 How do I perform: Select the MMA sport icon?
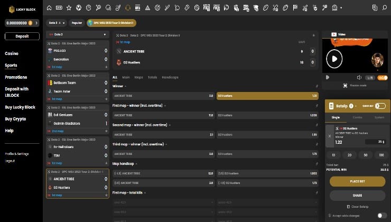click(x=138, y=8)
